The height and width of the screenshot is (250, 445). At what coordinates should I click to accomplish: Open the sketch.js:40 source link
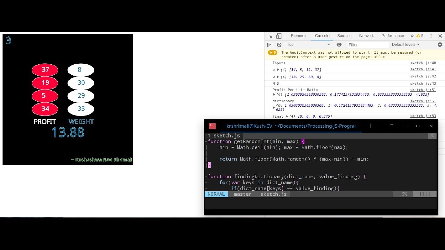423,63
